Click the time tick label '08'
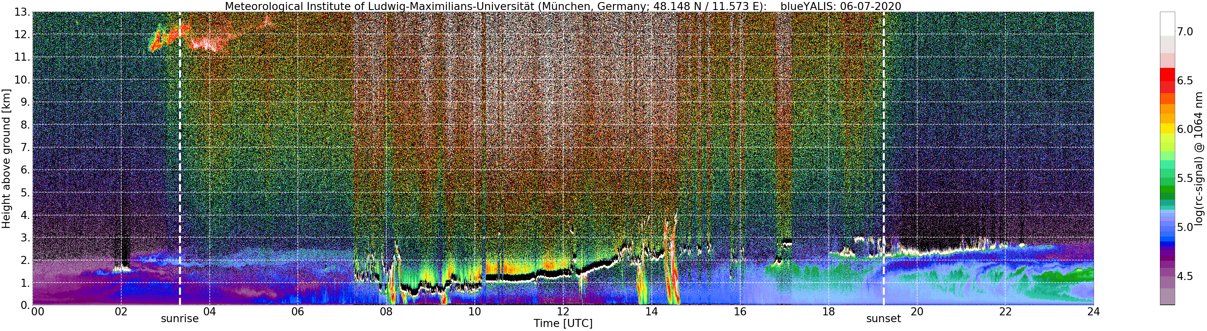The image size is (1207, 331). coord(386,312)
